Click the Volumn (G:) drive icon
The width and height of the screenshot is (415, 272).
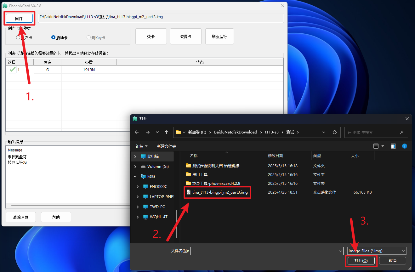[x=143, y=167]
